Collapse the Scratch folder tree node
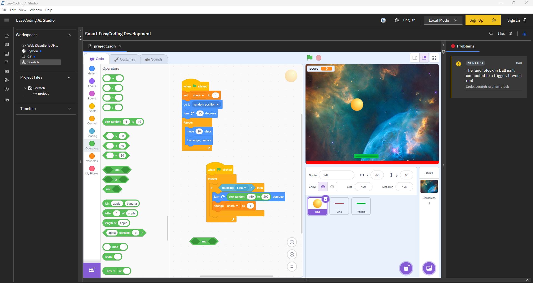The height and width of the screenshot is (283, 533). [x=25, y=88]
